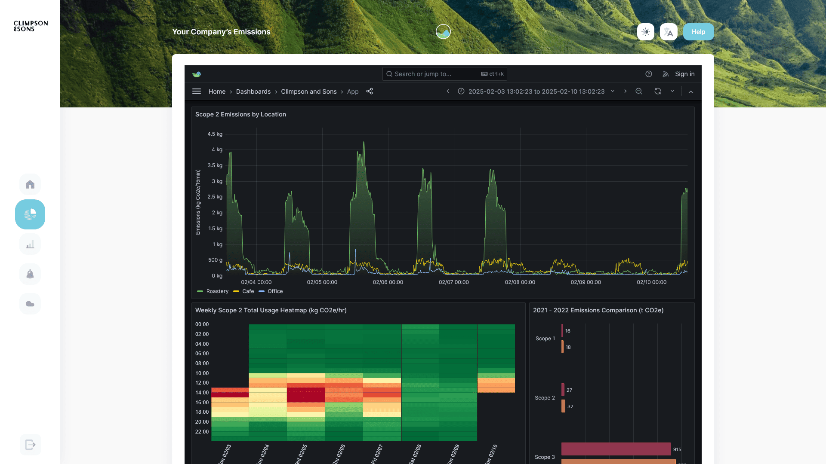Toggle light/dark theme sun button

645,32
